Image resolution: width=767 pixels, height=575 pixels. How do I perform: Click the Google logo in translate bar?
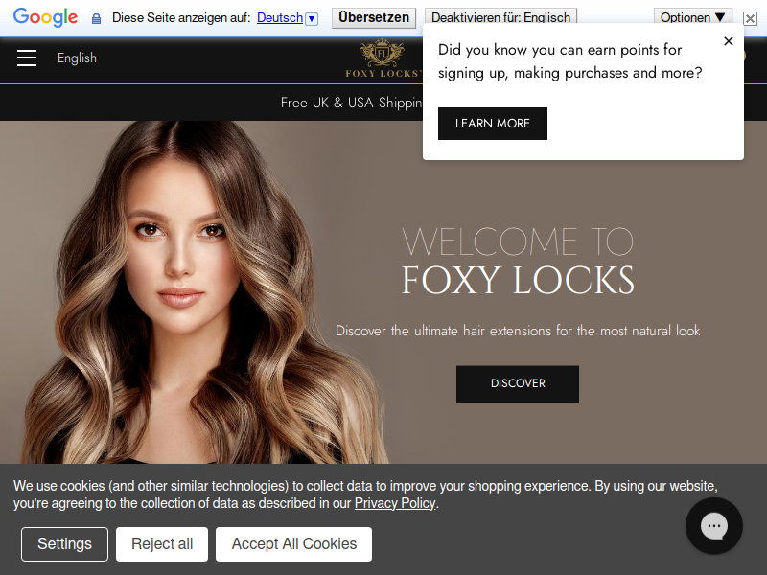point(45,17)
